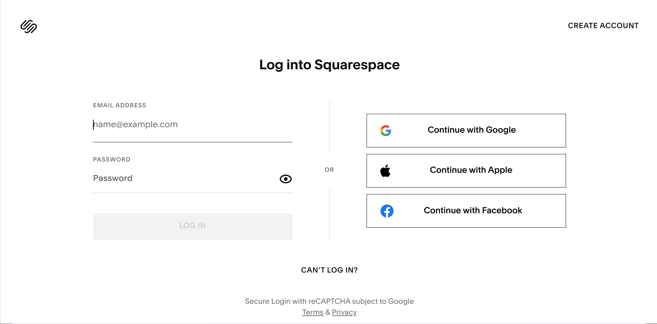This screenshot has width=657, height=324.
Task: Choose Continue with Apple
Action: (x=466, y=170)
